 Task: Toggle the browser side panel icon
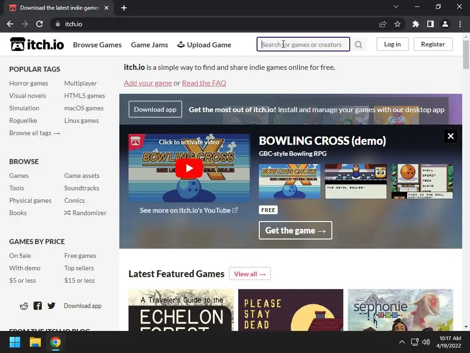tap(431, 24)
